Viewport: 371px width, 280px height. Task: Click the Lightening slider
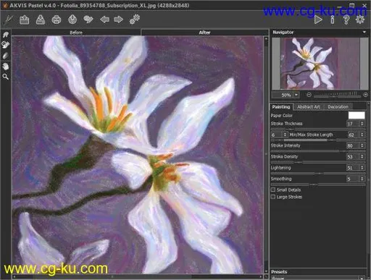click(318, 173)
